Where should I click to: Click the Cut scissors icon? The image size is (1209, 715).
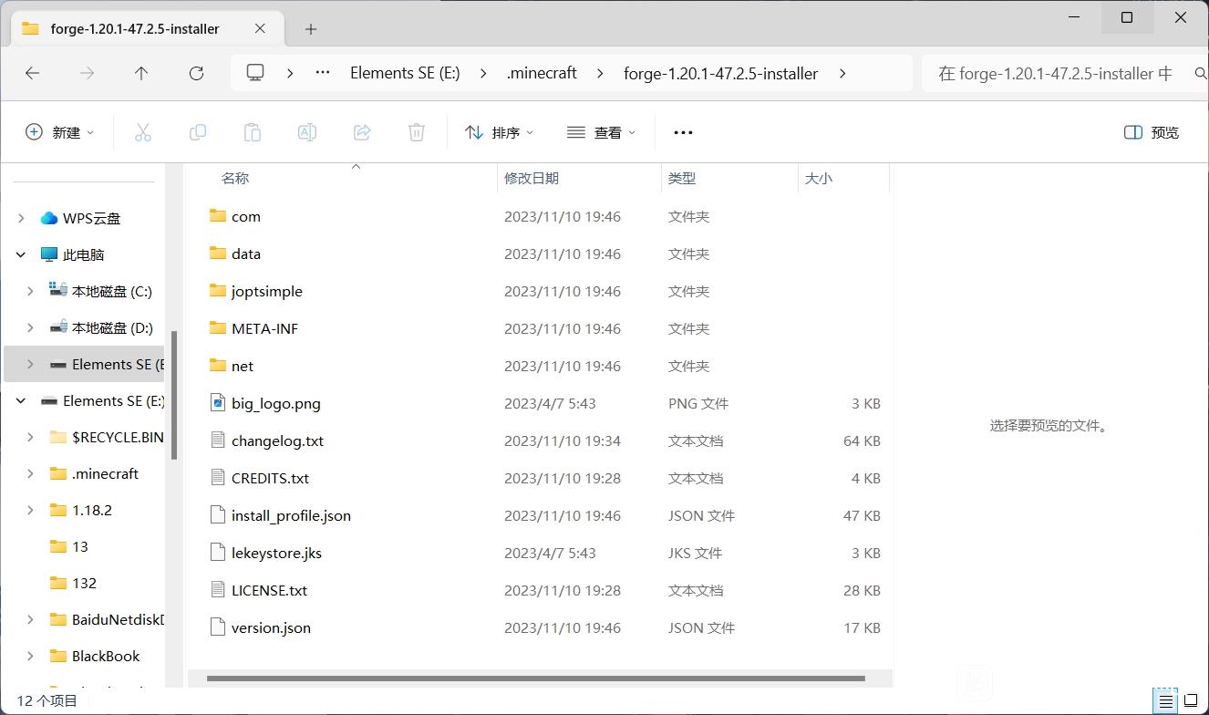tap(143, 132)
